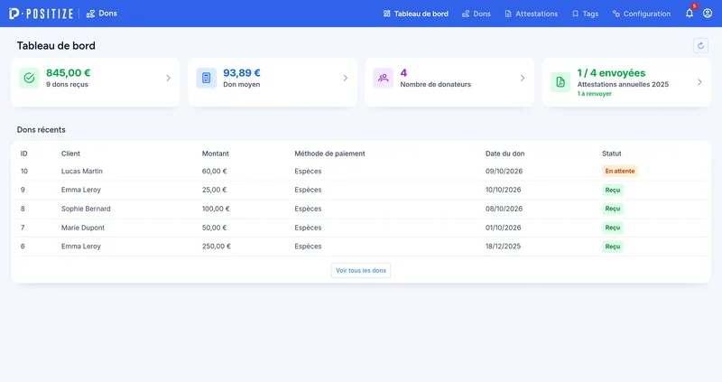The image size is (722, 382).
Task: Click the green checkmark icon on 845,00 € card
Action: coord(29,78)
